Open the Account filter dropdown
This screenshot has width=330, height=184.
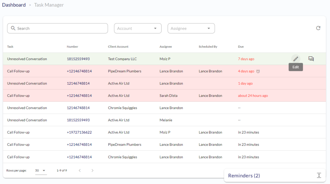click(138, 28)
